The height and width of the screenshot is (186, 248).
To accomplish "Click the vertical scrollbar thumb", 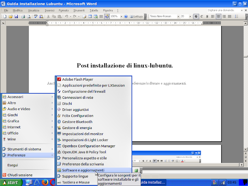I will click(x=245, y=57).
